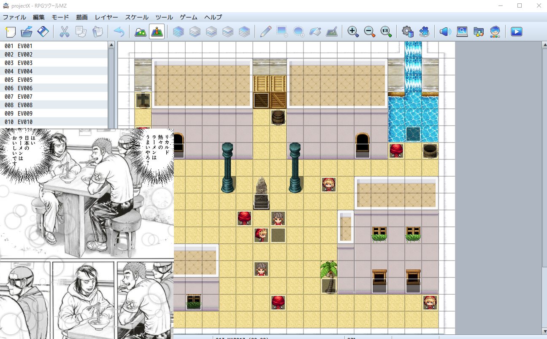Select the layer 1 icon
This screenshot has width=547, height=339.
[x=195, y=32]
